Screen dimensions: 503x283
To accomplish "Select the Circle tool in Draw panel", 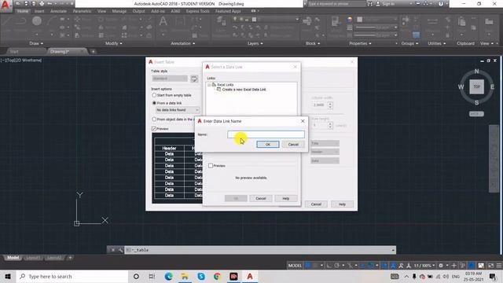I will pos(37,21).
